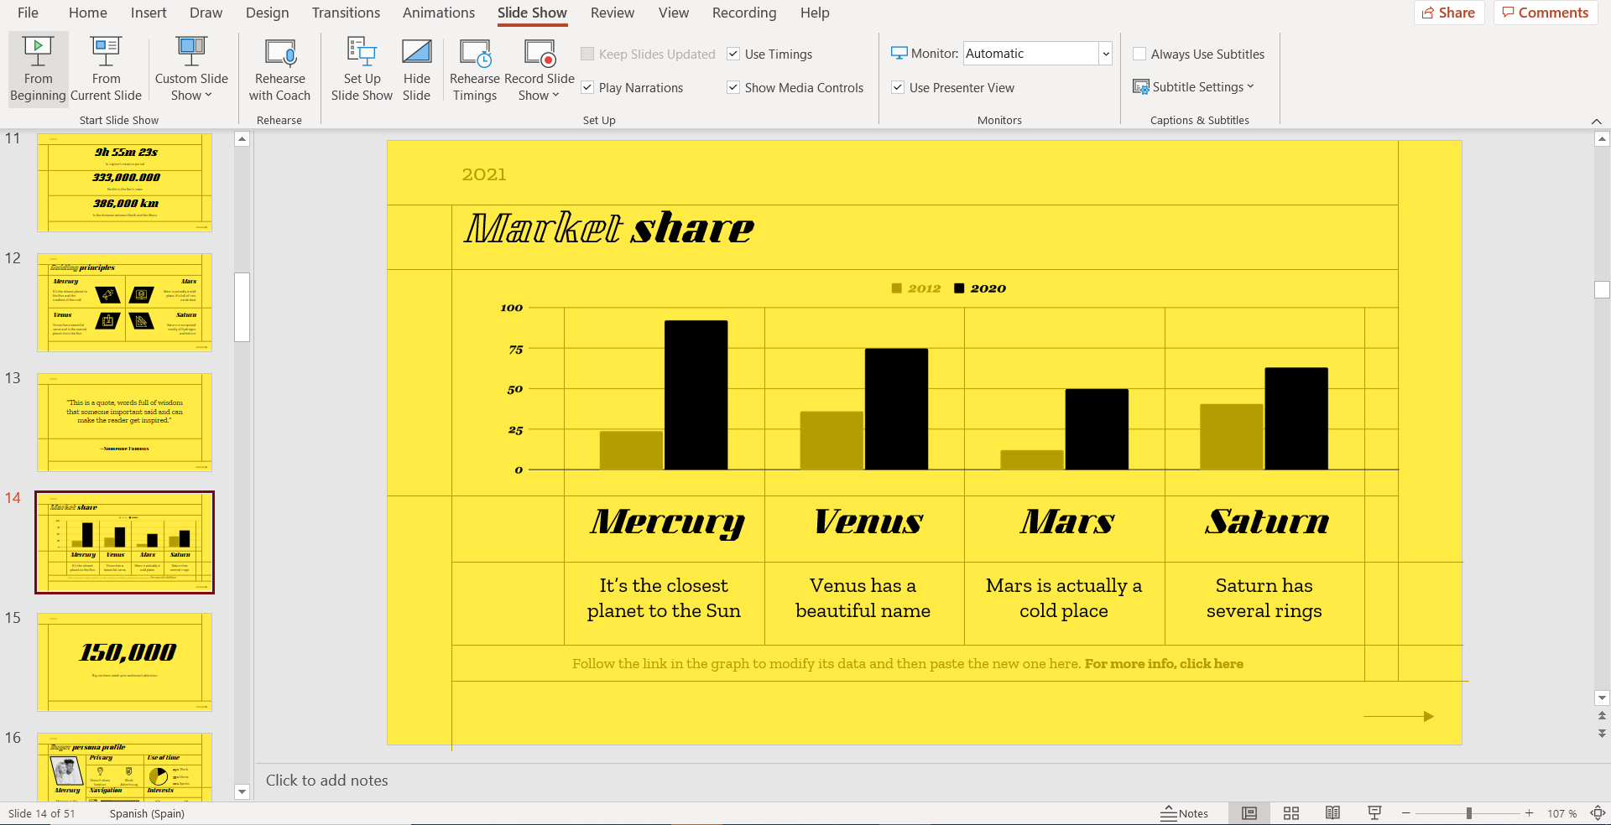The height and width of the screenshot is (825, 1611).
Task: Switch to the Recording tab
Action: (743, 13)
